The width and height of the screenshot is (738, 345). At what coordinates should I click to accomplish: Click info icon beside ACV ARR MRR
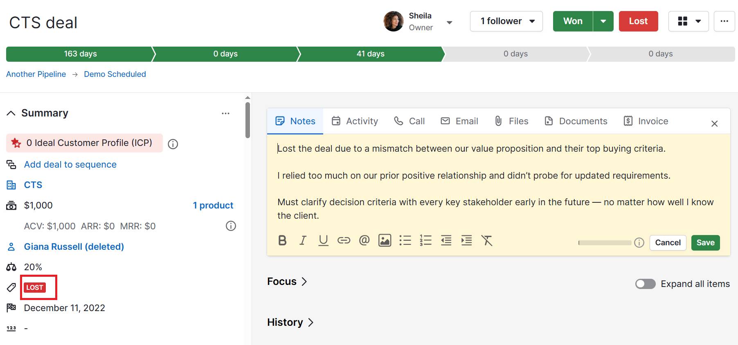tap(231, 226)
